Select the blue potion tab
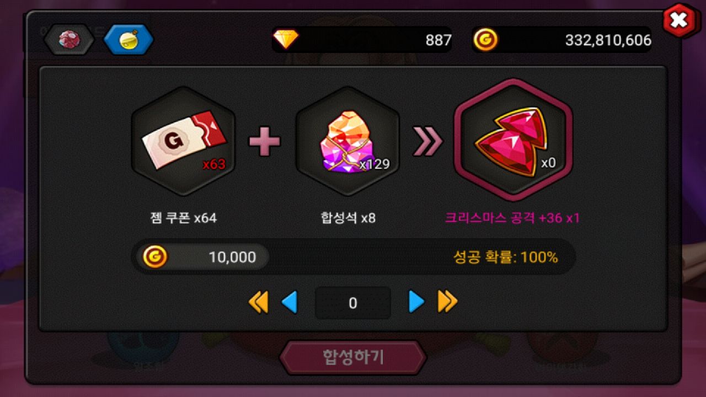 (129, 40)
